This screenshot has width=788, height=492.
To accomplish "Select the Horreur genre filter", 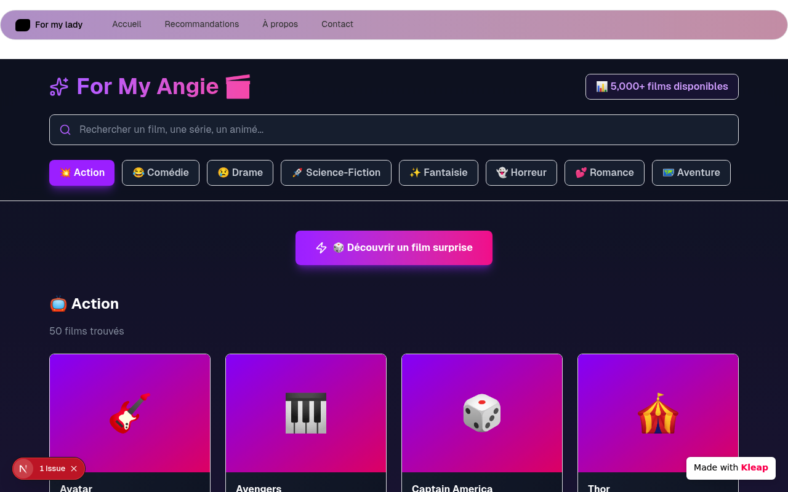I will 521,173.
